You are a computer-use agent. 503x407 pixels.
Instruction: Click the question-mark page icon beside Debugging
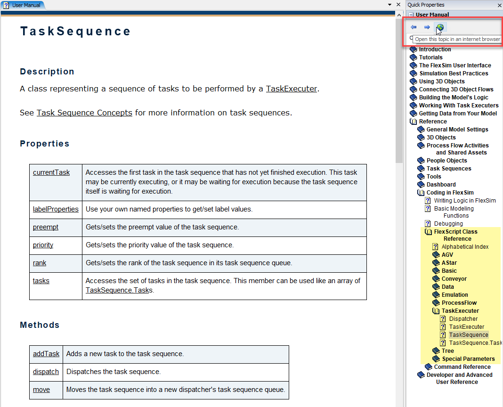click(428, 224)
